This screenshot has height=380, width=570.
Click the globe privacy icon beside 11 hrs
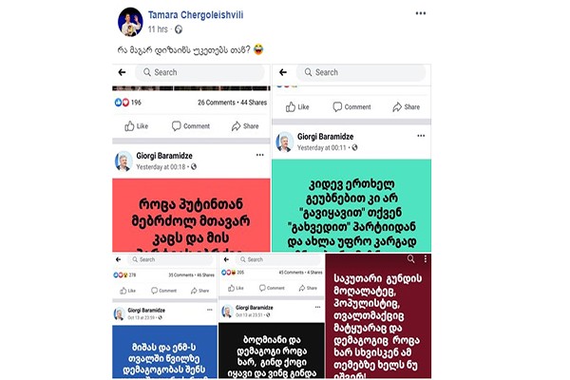[179, 29]
